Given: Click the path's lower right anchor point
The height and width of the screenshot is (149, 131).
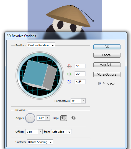Looking at the screenshot, I should pos(93,21).
